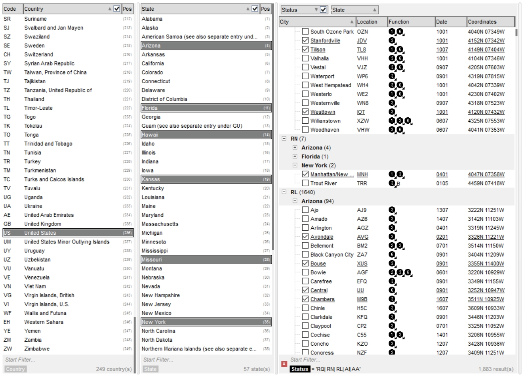
Task: Click function 3 icon in Ajo row
Action: click(x=392, y=210)
